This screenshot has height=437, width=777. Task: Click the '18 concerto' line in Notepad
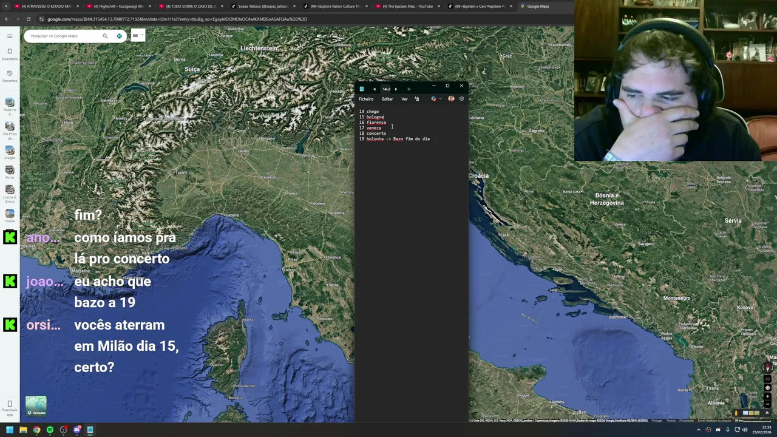(x=373, y=134)
